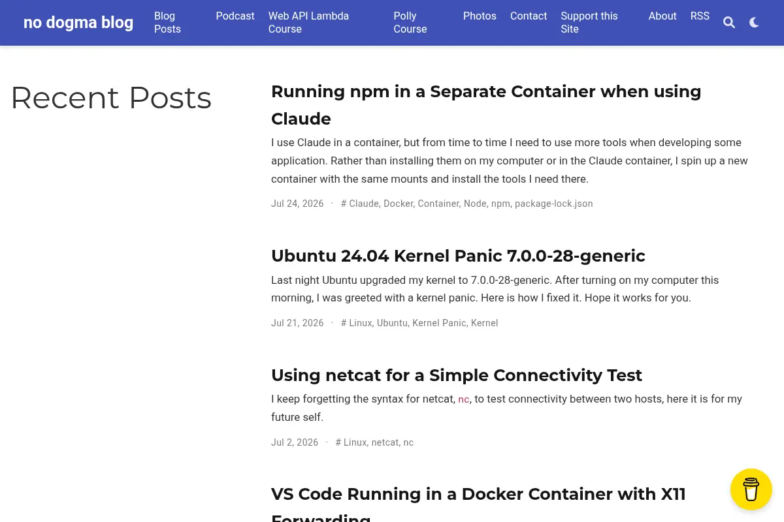This screenshot has width=784, height=522.
Task: Toggle dark mode with the moon icon
Action: (x=754, y=23)
